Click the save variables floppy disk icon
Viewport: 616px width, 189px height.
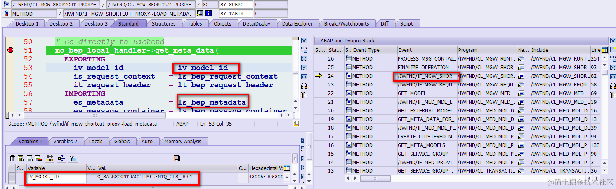click(x=177, y=158)
